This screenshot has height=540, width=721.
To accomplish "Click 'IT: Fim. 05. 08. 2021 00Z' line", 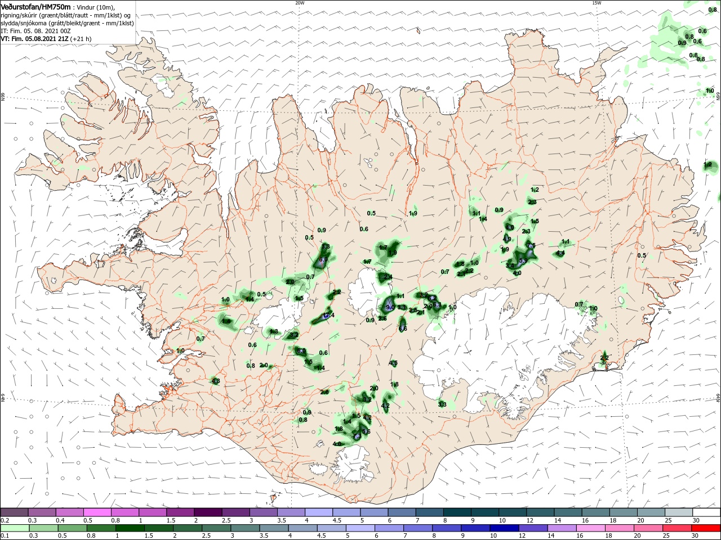I will (35, 31).
